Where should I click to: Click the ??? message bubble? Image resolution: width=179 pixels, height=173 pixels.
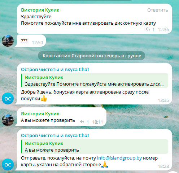[x=30, y=41]
